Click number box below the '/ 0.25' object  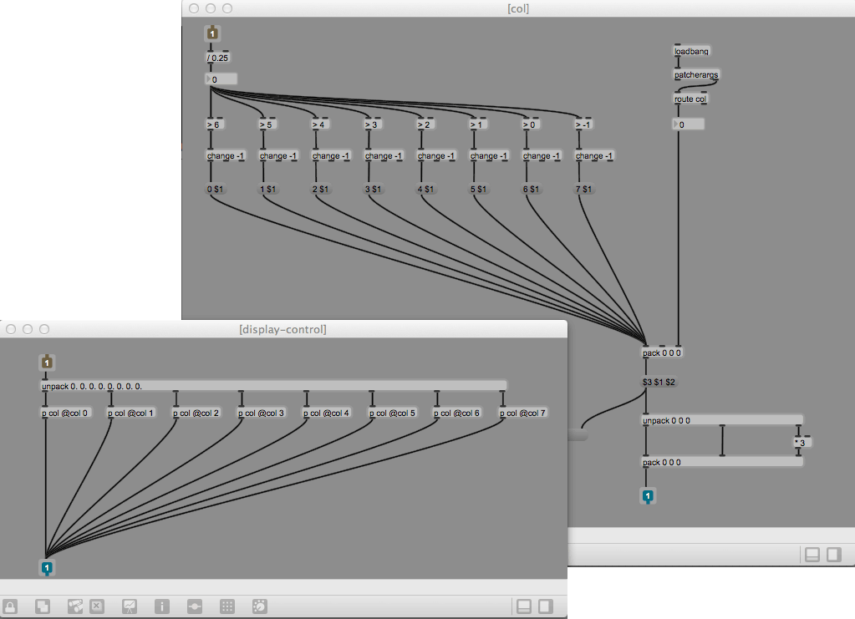[x=221, y=79]
